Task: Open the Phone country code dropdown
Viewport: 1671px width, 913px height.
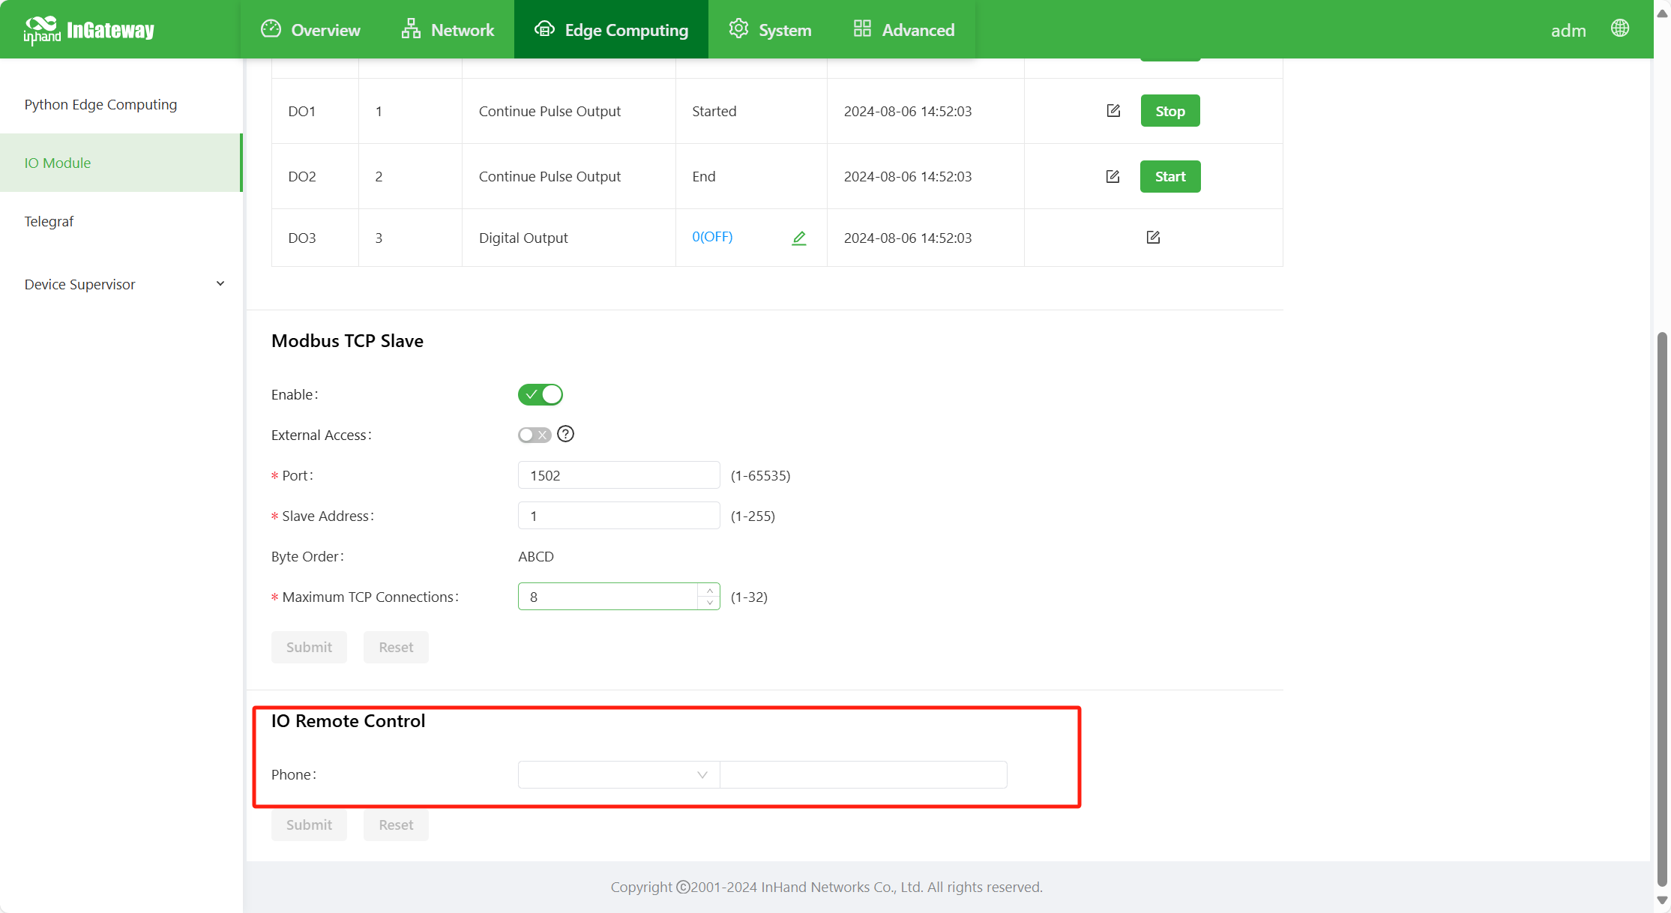Action: (x=618, y=774)
